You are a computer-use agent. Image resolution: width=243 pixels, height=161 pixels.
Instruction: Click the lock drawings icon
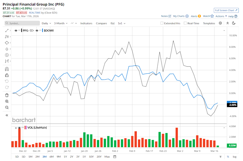[x=7, y=75]
